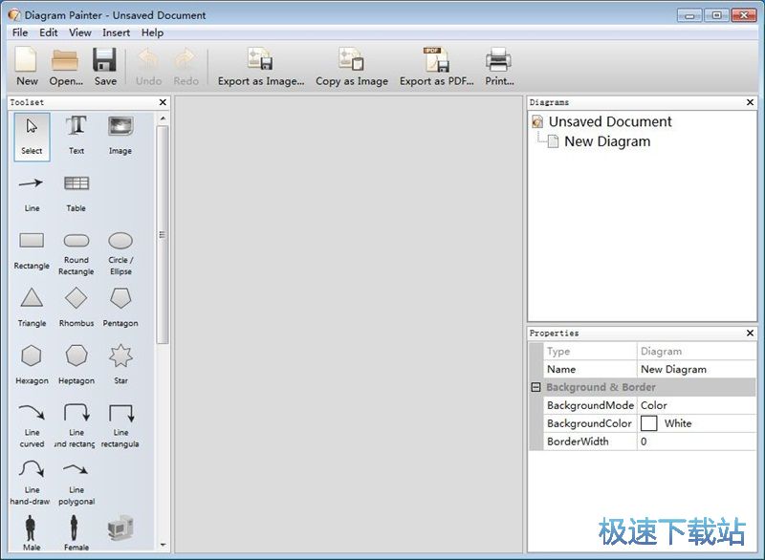Open the File menu
Image resolution: width=765 pixels, height=560 pixels.
pos(20,32)
